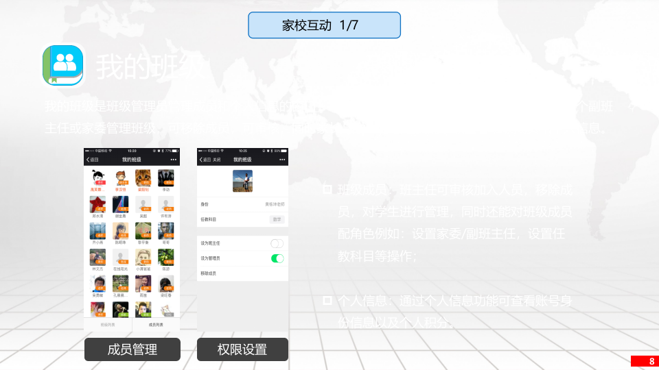
Task: Open member 小涛爸爸 sketch avatar
Action: coord(143,257)
